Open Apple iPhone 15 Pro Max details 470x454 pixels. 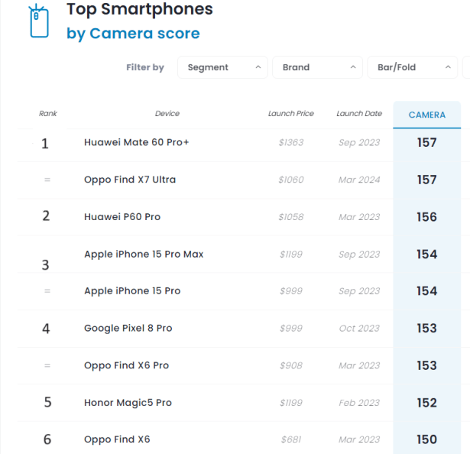(144, 254)
